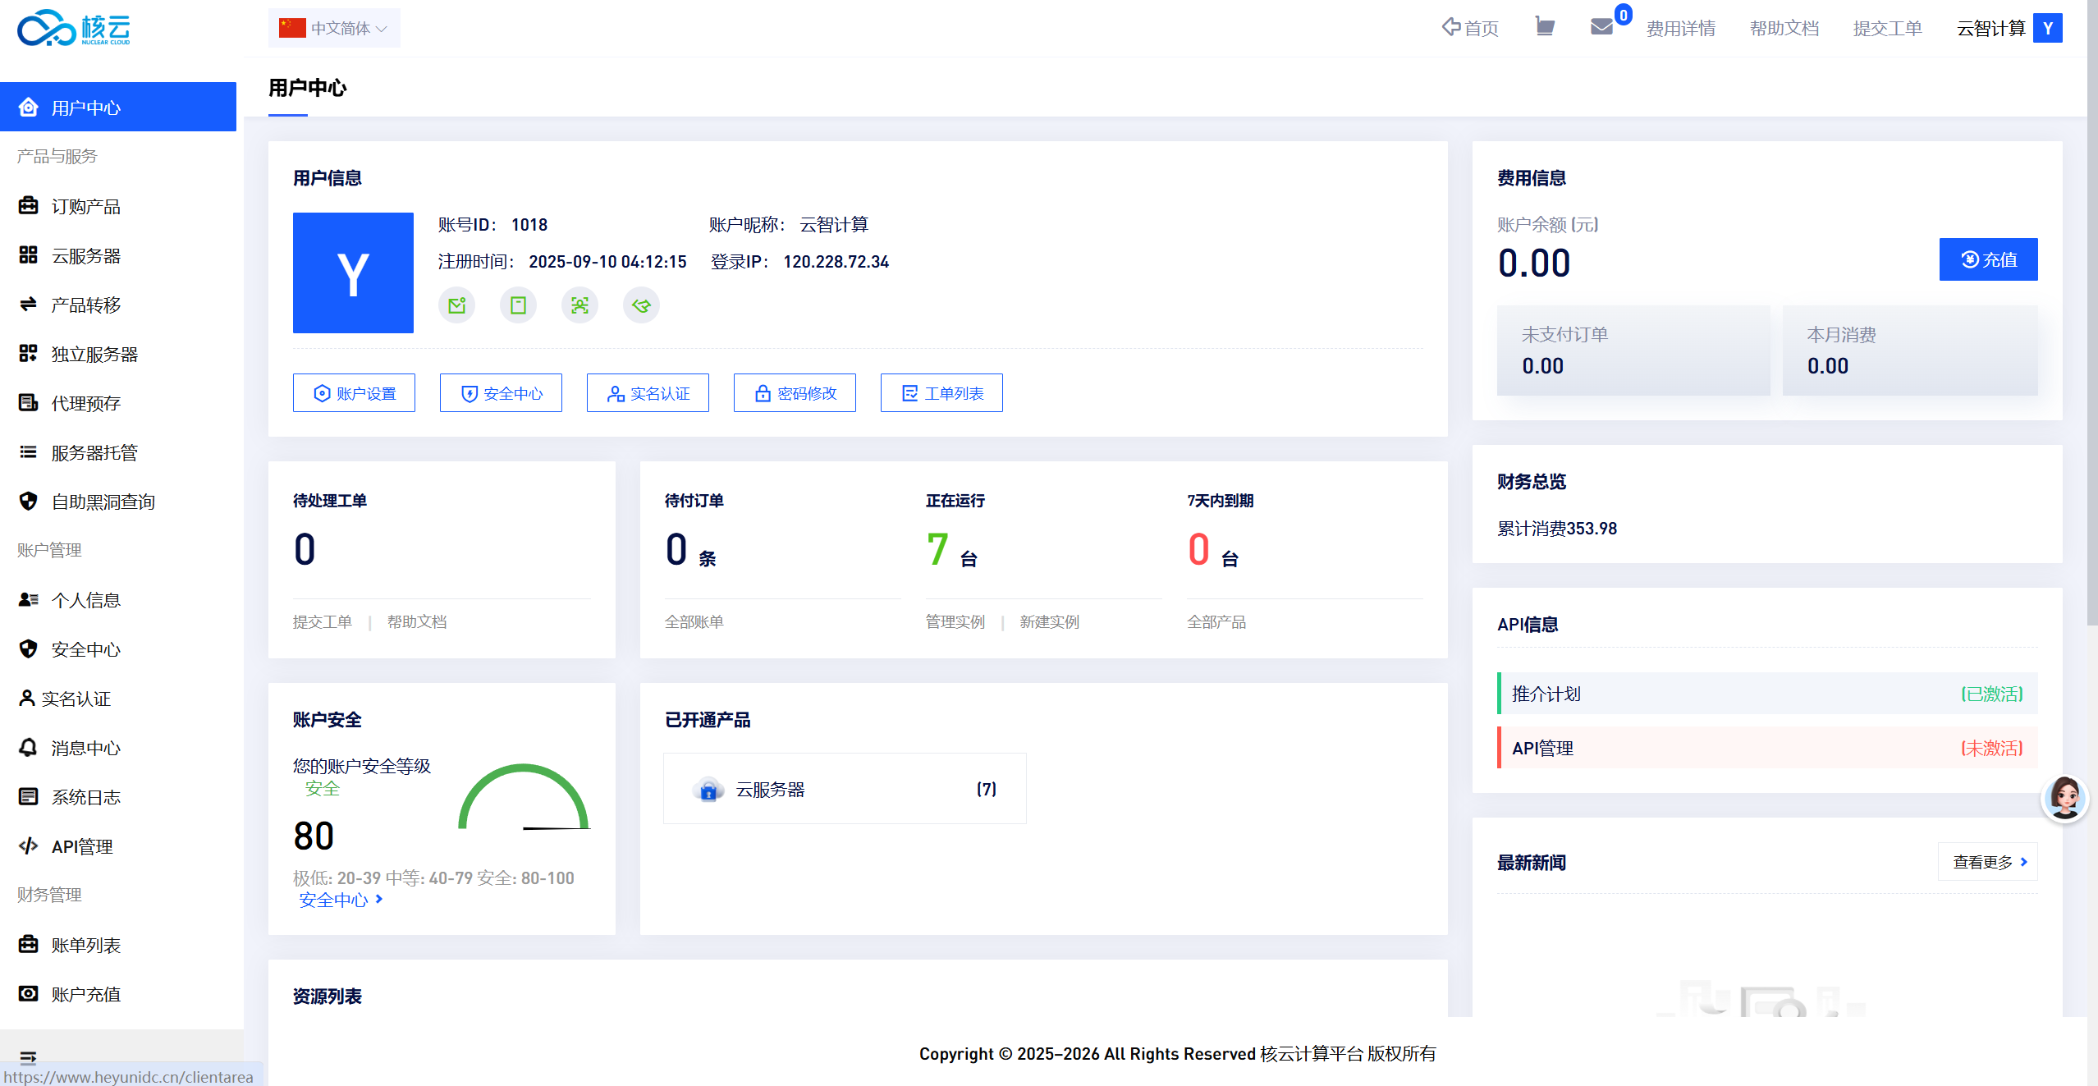
Task: Click 帮助文档 in the top bar
Action: click(1784, 28)
